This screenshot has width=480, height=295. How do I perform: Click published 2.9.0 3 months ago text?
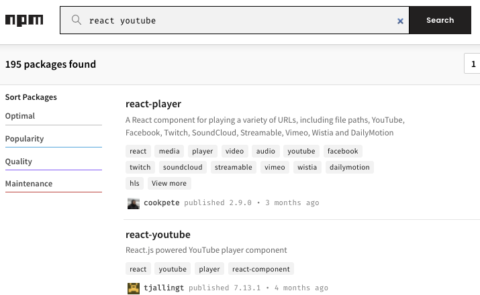[x=252, y=202]
